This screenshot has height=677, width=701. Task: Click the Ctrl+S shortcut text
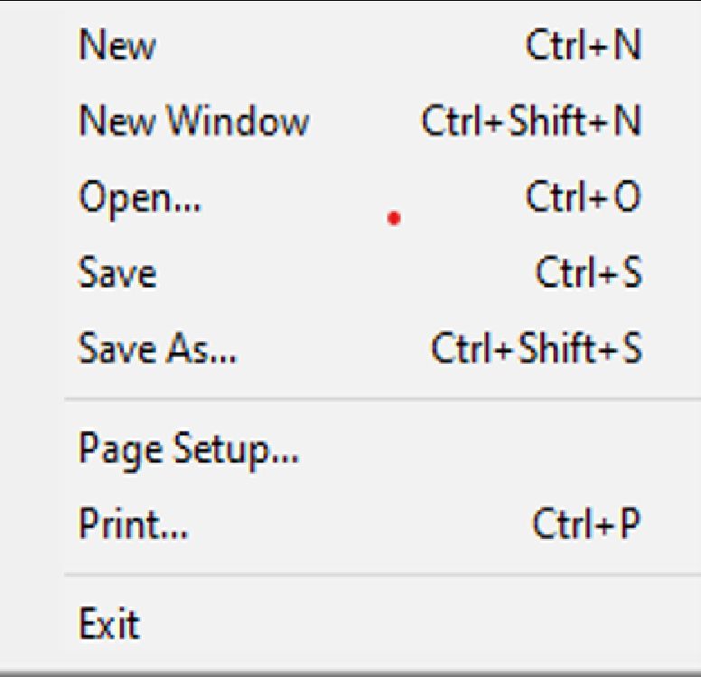pyautogui.click(x=588, y=273)
